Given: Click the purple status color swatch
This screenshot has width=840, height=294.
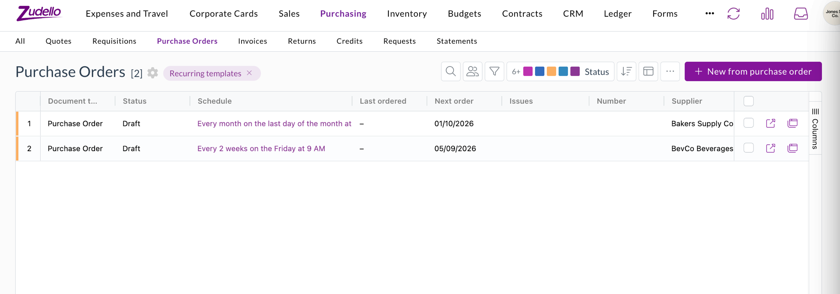Looking at the screenshot, I should pyautogui.click(x=575, y=71).
